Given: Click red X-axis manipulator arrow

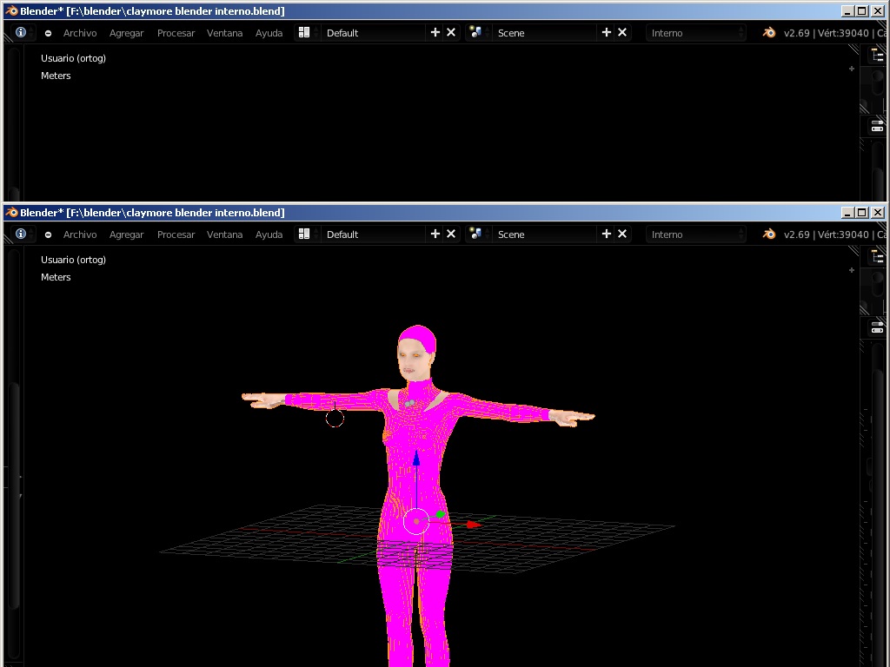Looking at the screenshot, I should (474, 525).
